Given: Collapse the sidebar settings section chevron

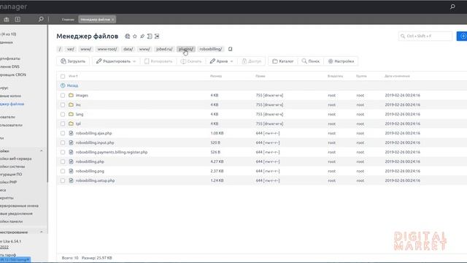Looking at the screenshot, I should point(42,151).
